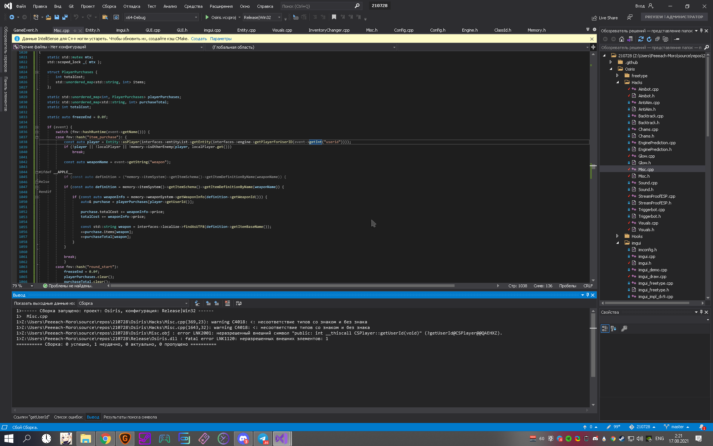This screenshot has height=446, width=713.
Task: Click the Live Share icon
Action: [x=594, y=18]
